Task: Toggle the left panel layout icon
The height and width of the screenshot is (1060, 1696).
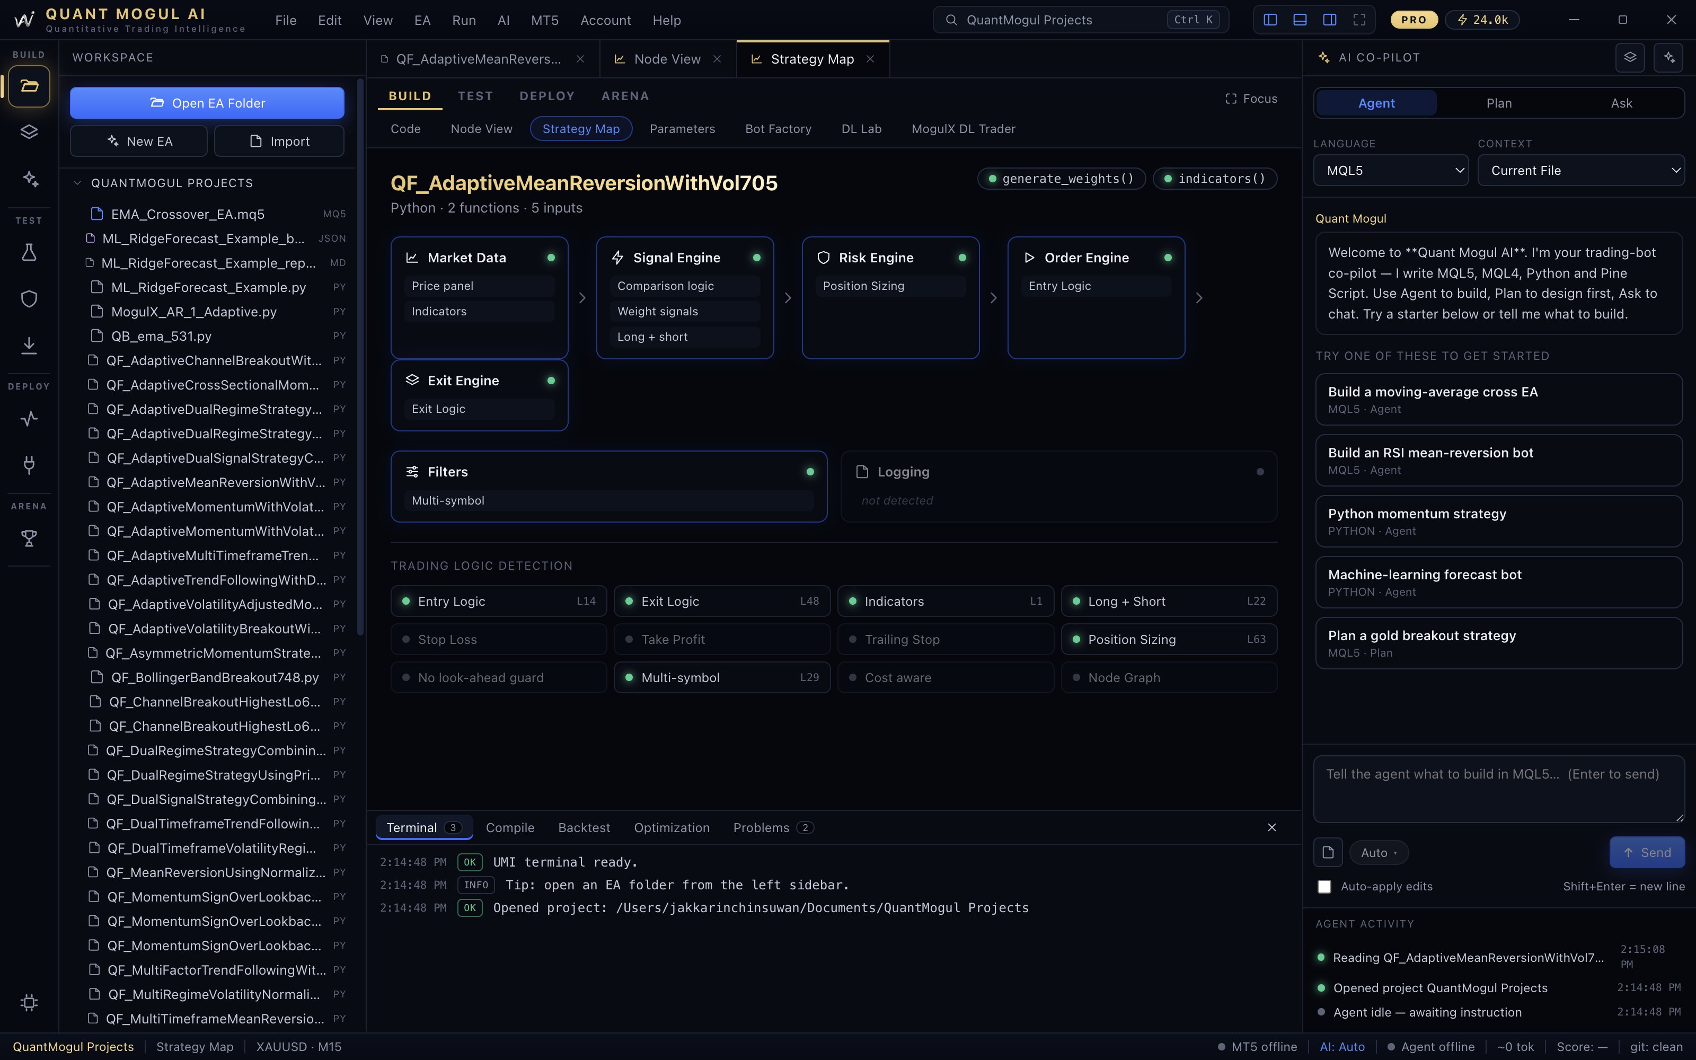Action: [x=1270, y=20]
